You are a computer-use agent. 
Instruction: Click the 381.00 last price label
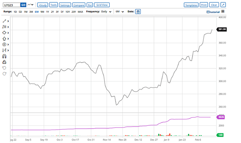222,29
